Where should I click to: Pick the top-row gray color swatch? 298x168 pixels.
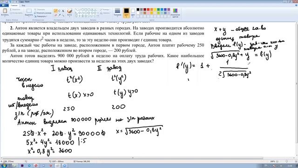click(x=142, y=9)
